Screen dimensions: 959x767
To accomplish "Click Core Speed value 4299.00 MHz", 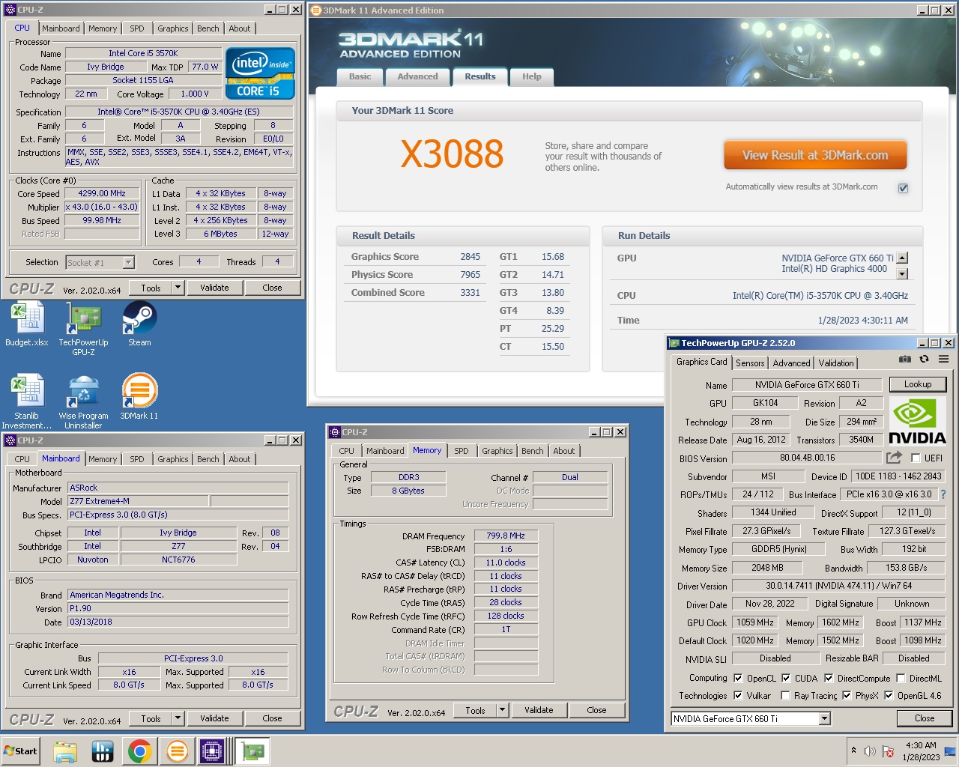I will point(102,193).
